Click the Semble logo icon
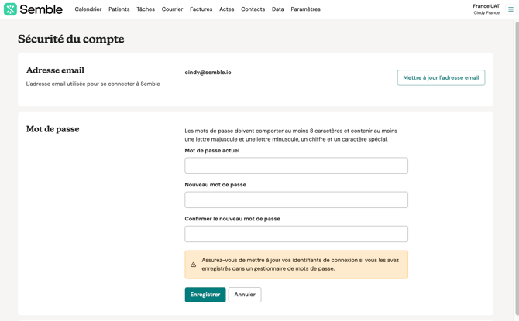Image resolution: width=519 pixels, height=321 pixels. [x=10, y=9]
